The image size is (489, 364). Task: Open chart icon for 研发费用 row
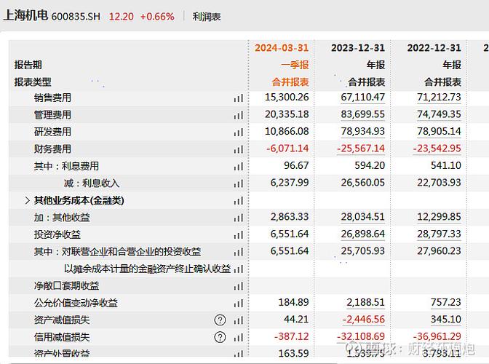(x=238, y=132)
